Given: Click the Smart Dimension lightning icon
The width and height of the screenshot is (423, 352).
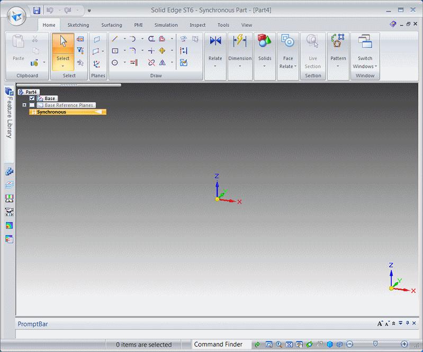Looking at the screenshot, I should pyautogui.click(x=240, y=41).
